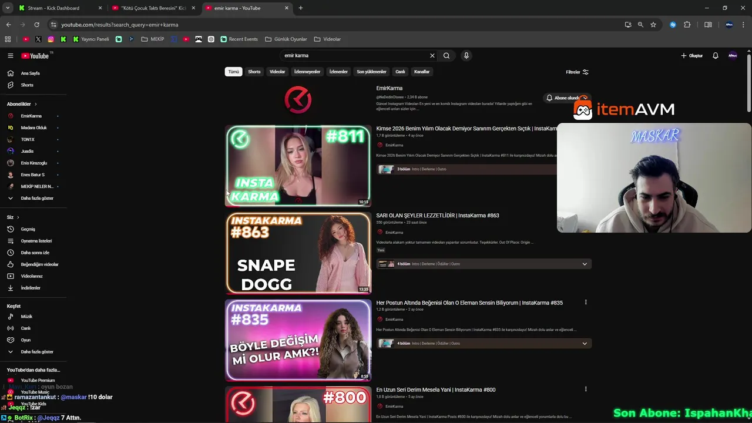The width and height of the screenshot is (752, 423).
Task: Open the X (Twitter) bookmark icon
Action: [x=38, y=39]
